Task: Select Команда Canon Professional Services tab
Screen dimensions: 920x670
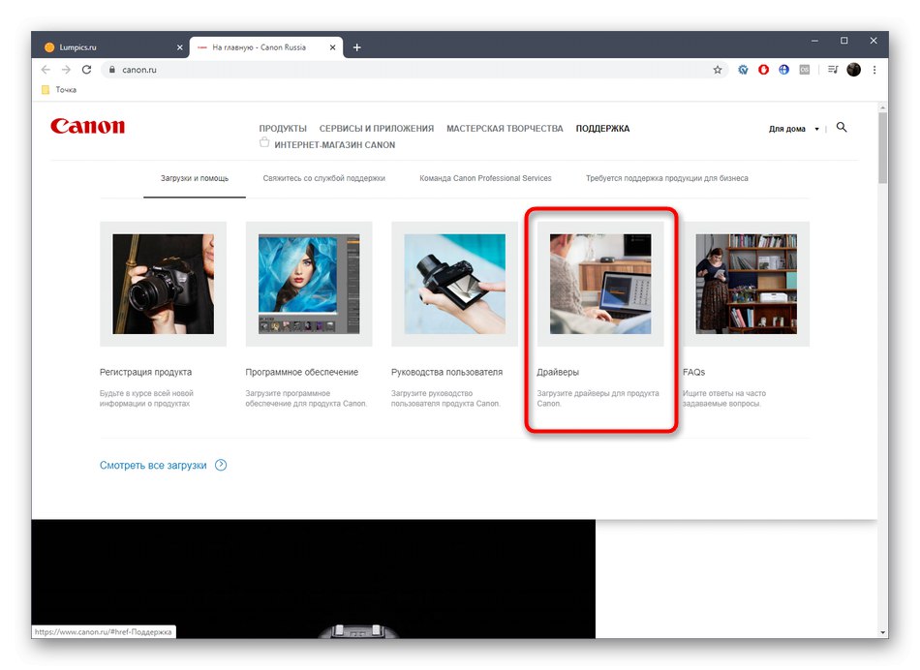Action: [485, 178]
